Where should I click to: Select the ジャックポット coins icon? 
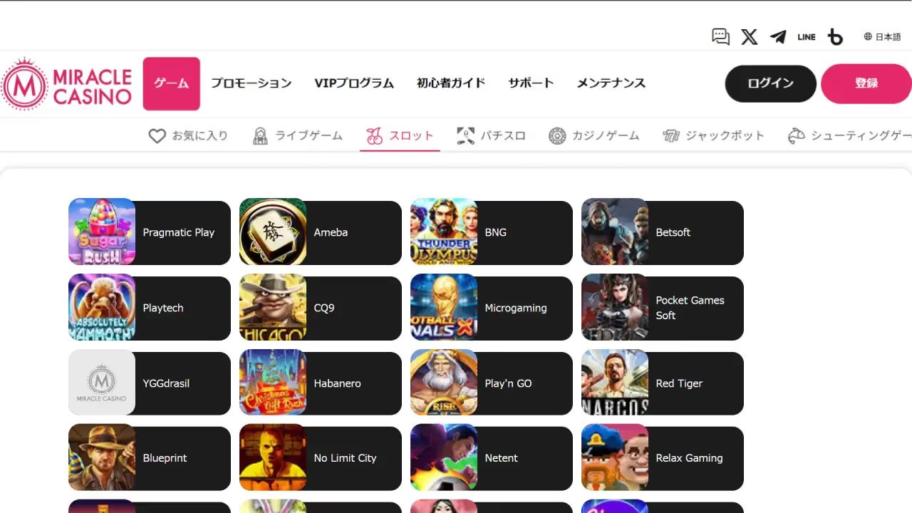coord(670,135)
